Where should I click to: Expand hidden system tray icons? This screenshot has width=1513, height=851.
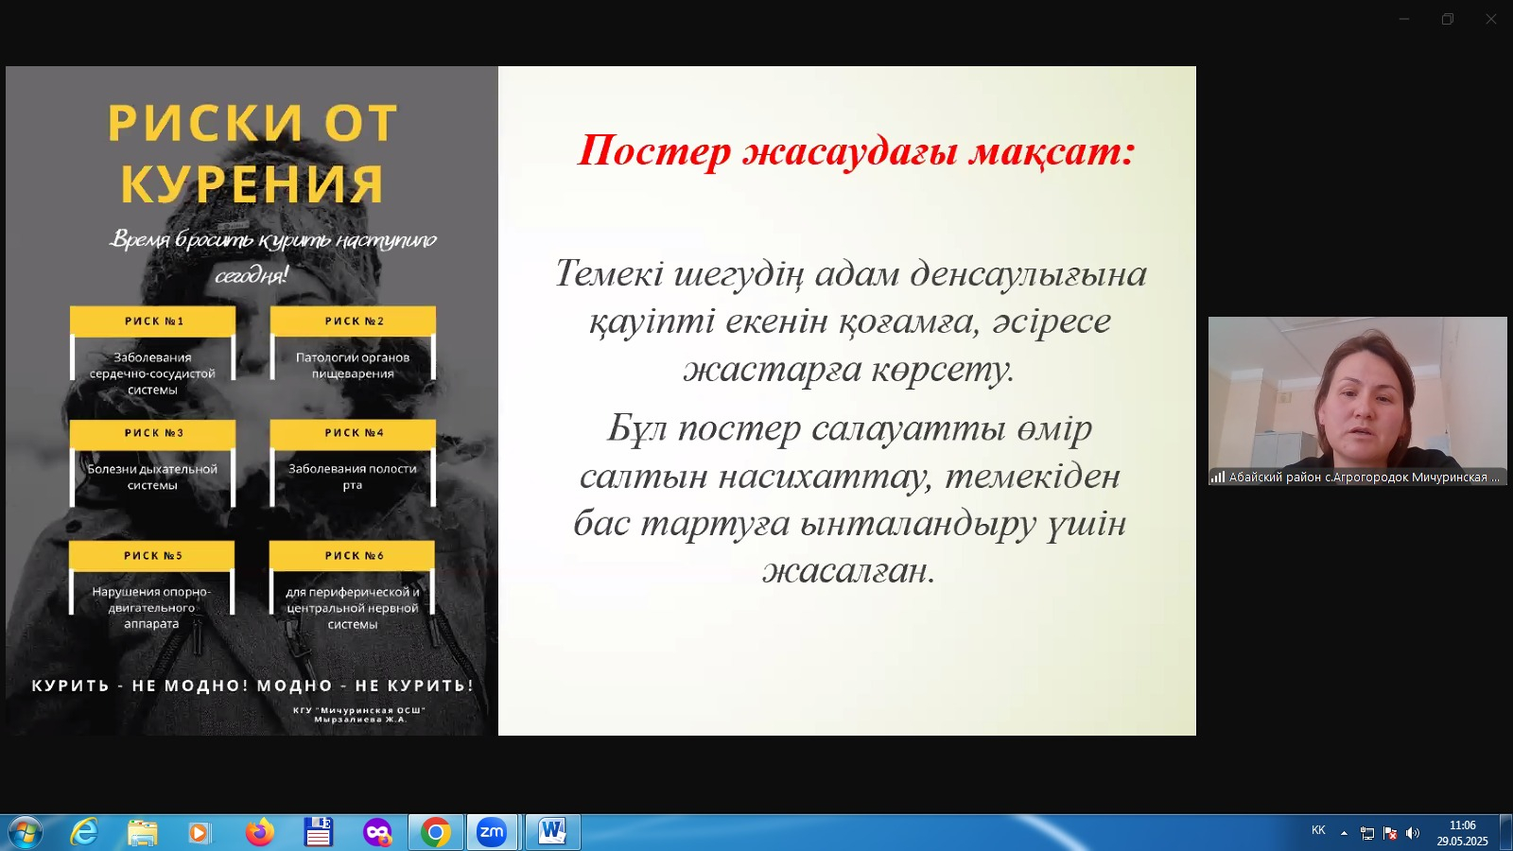[x=1344, y=833]
